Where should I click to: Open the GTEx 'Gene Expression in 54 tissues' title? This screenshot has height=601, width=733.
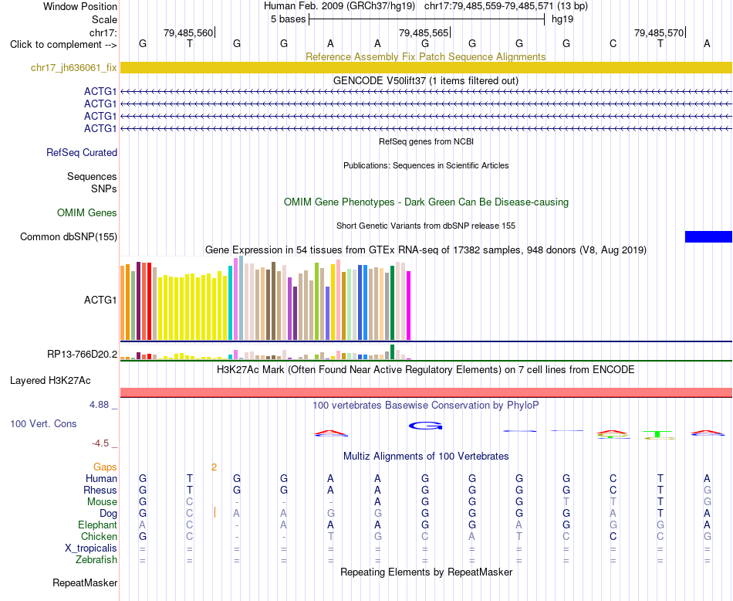point(426,250)
